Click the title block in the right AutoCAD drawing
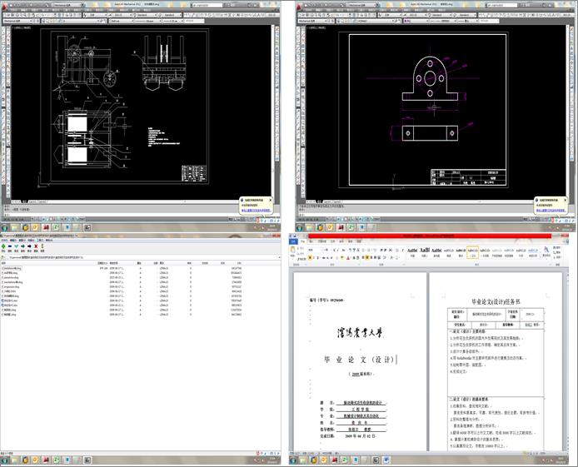Viewport: 578px width, 467px height. coord(468,177)
